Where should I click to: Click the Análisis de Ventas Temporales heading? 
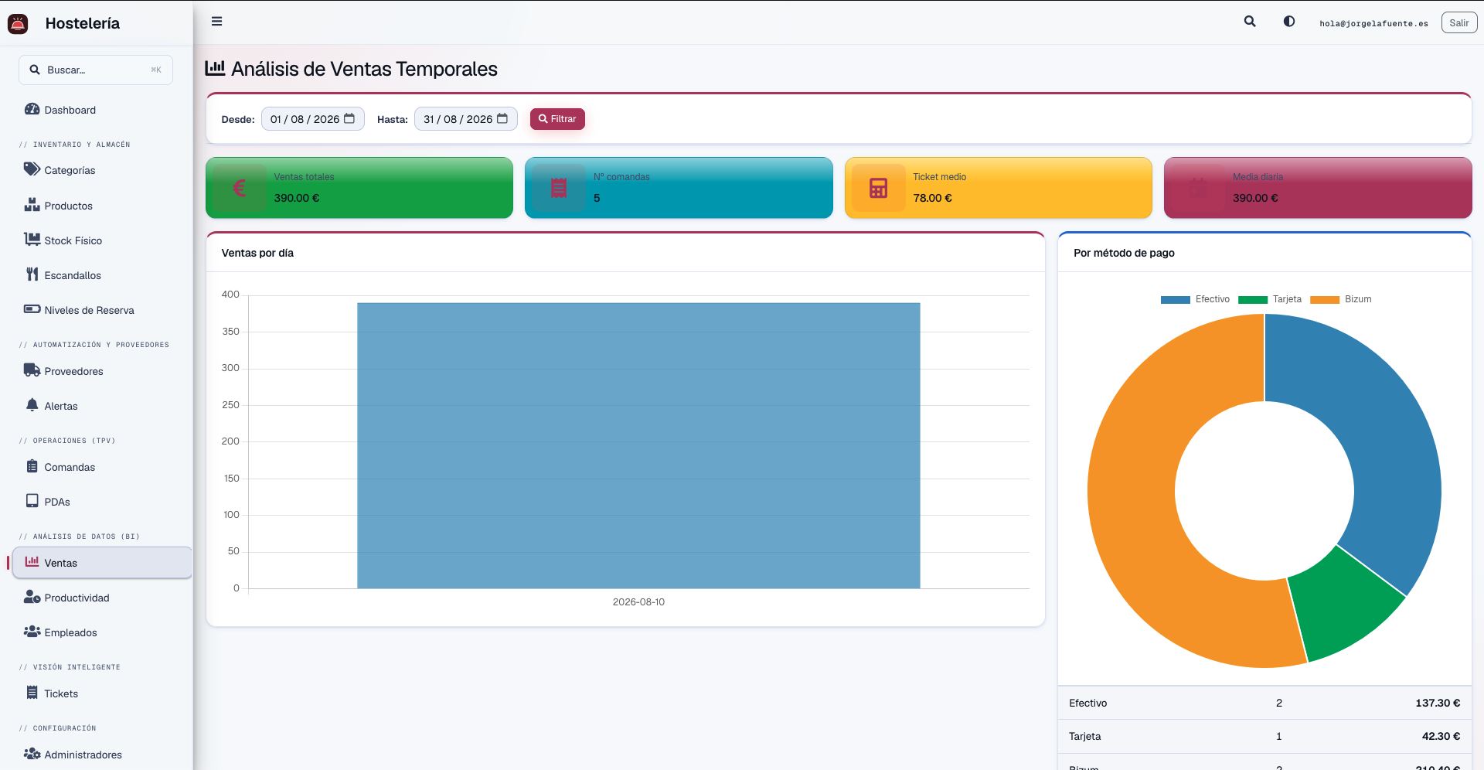(x=364, y=69)
